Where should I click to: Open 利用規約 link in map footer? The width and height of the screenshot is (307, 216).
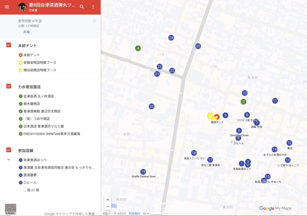pos(134,213)
